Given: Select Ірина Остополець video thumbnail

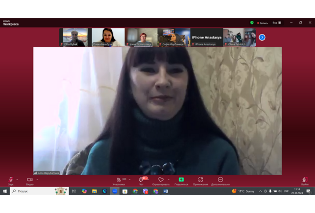Looking at the screenshot, I should click(141, 38).
